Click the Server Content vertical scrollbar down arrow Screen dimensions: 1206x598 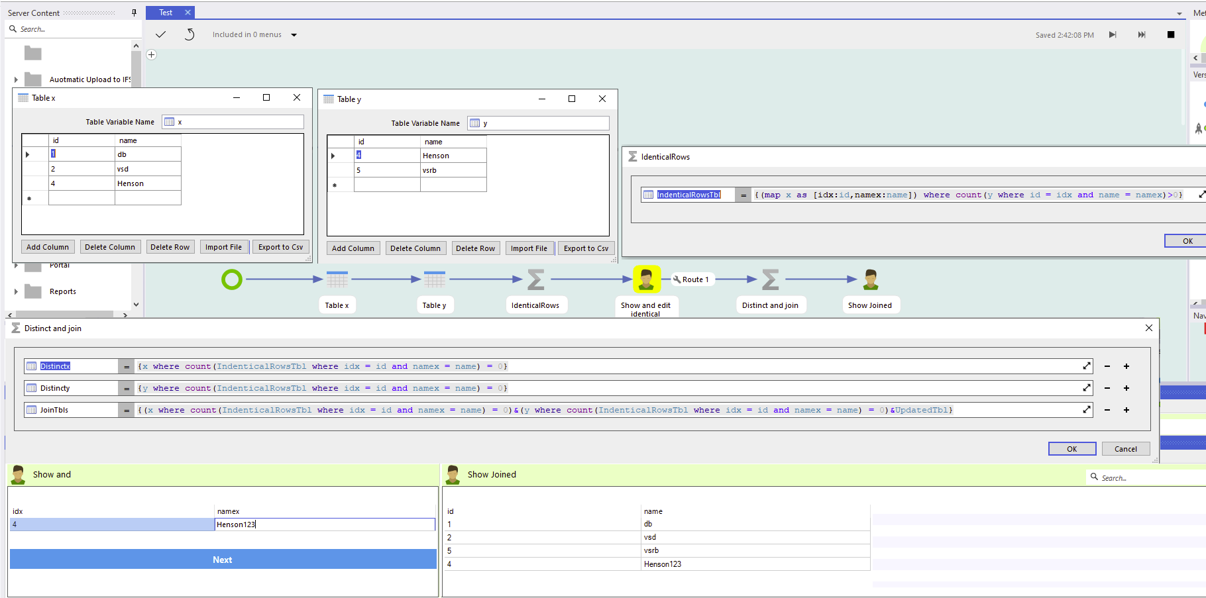pos(136,305)
